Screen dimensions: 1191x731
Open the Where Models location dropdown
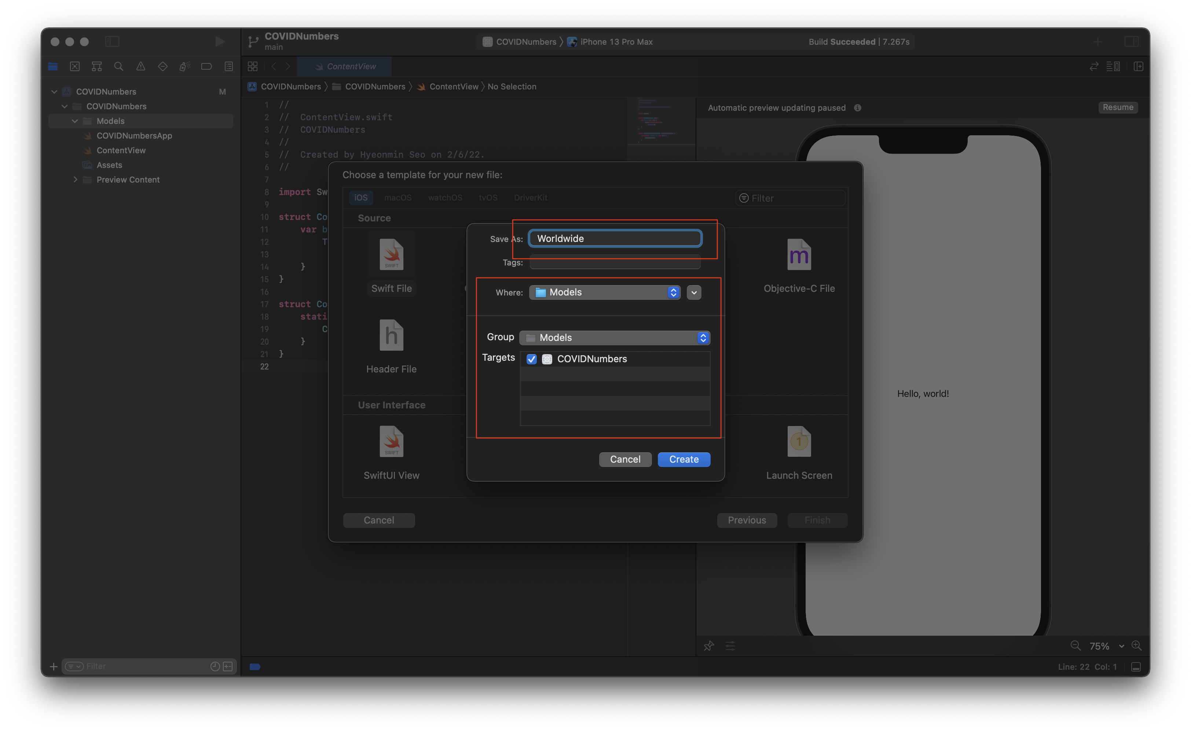(604, 293)
